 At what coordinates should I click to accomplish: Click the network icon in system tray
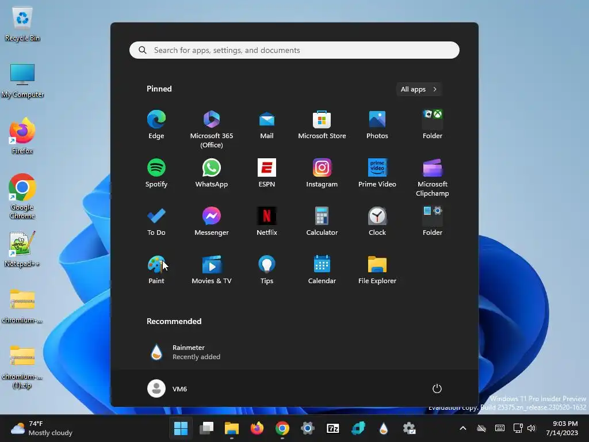pos(518,428)
